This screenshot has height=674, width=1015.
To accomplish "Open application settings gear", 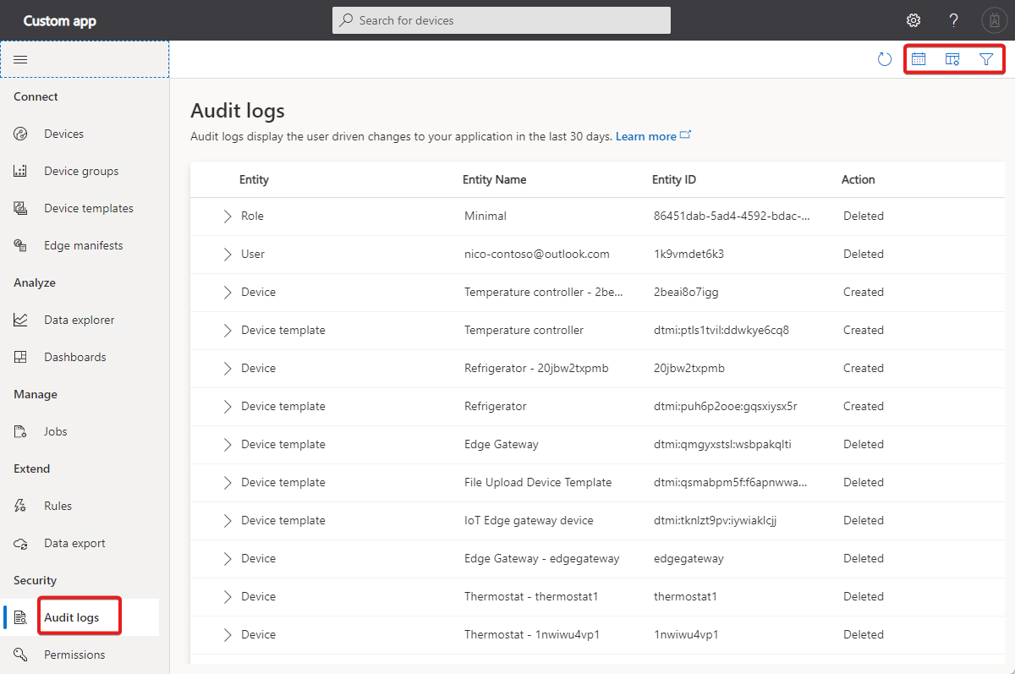I will point(913,19).
